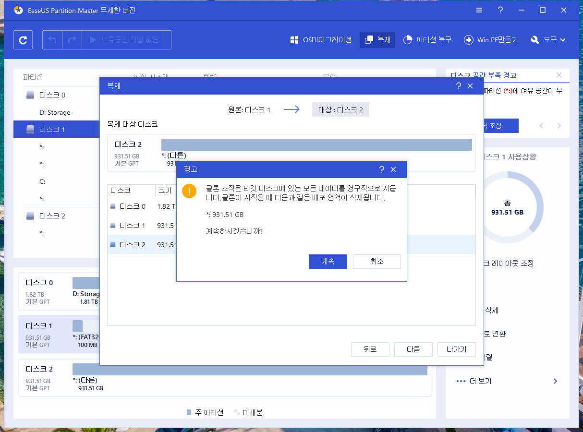Open Win PE만들기 tool
Screen dimensions: 583x432
(491, 40)
